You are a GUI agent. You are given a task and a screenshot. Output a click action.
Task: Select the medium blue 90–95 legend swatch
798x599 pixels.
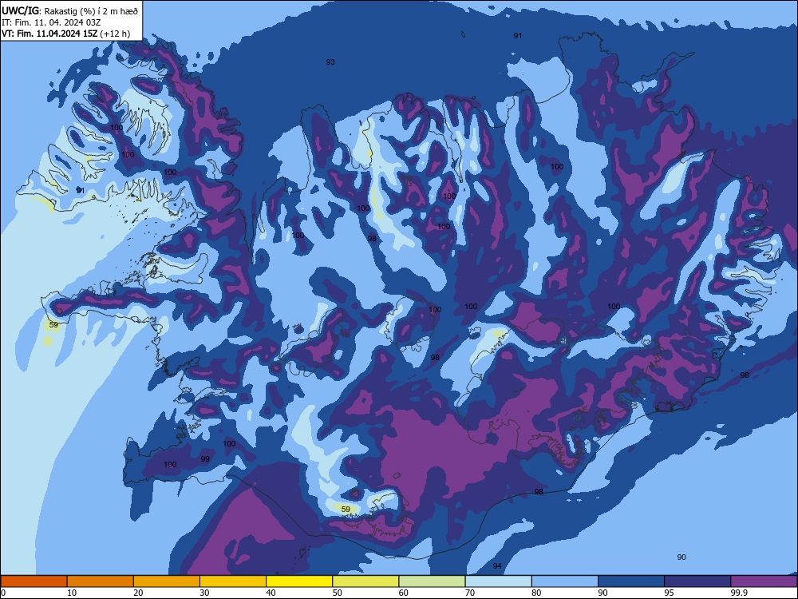click(631, 581)
